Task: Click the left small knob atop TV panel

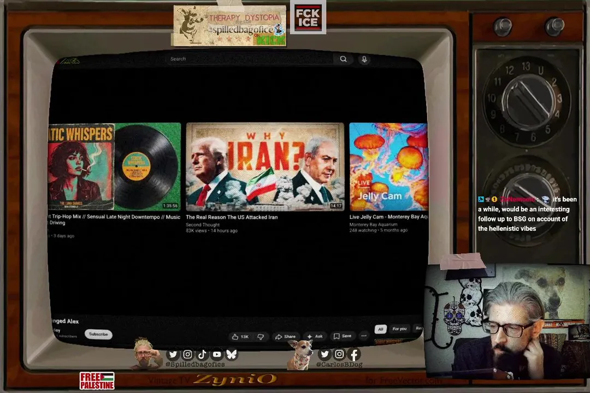Action: coord(503,26)
